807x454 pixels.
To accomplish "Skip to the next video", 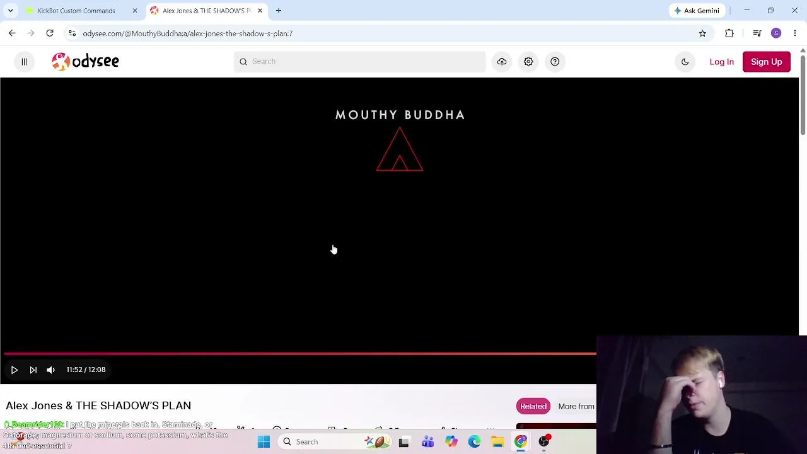I will 33,370.
